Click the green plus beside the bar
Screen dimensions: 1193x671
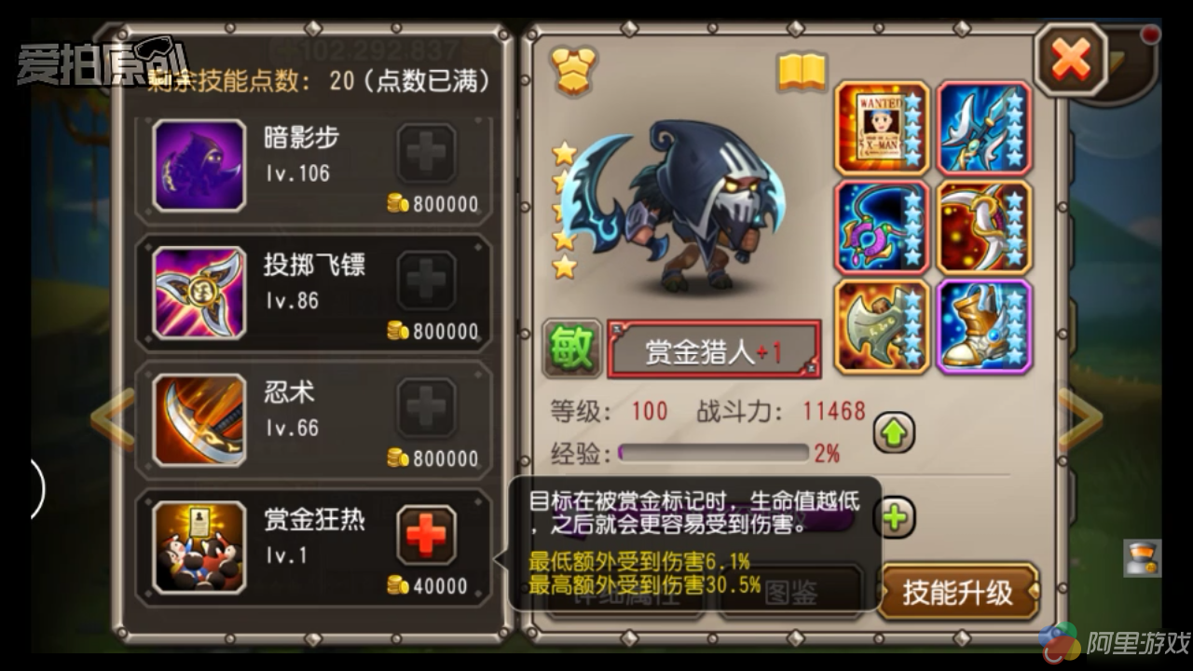[896, 518]
